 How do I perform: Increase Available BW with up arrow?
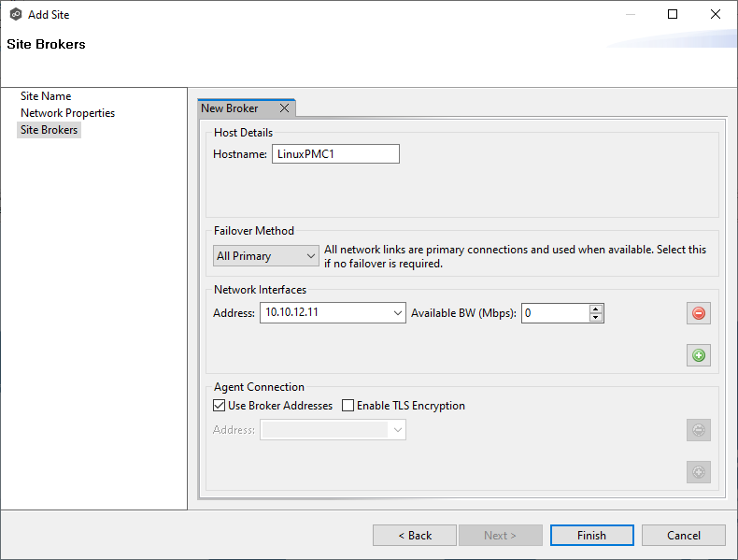(596, 309)
